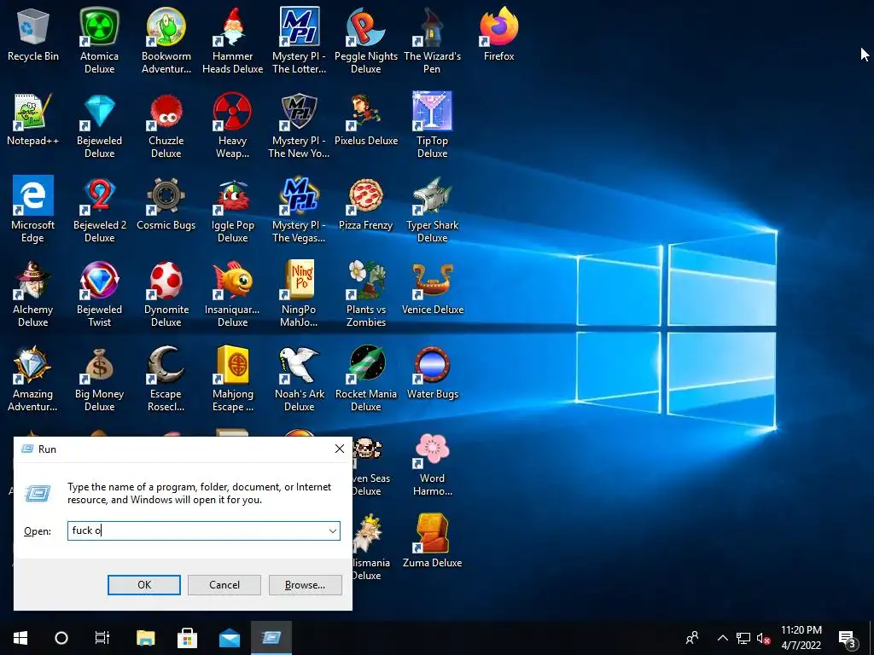
Task: Select the Talismania Deluxe king shortcut
Action: click(368, 548)
